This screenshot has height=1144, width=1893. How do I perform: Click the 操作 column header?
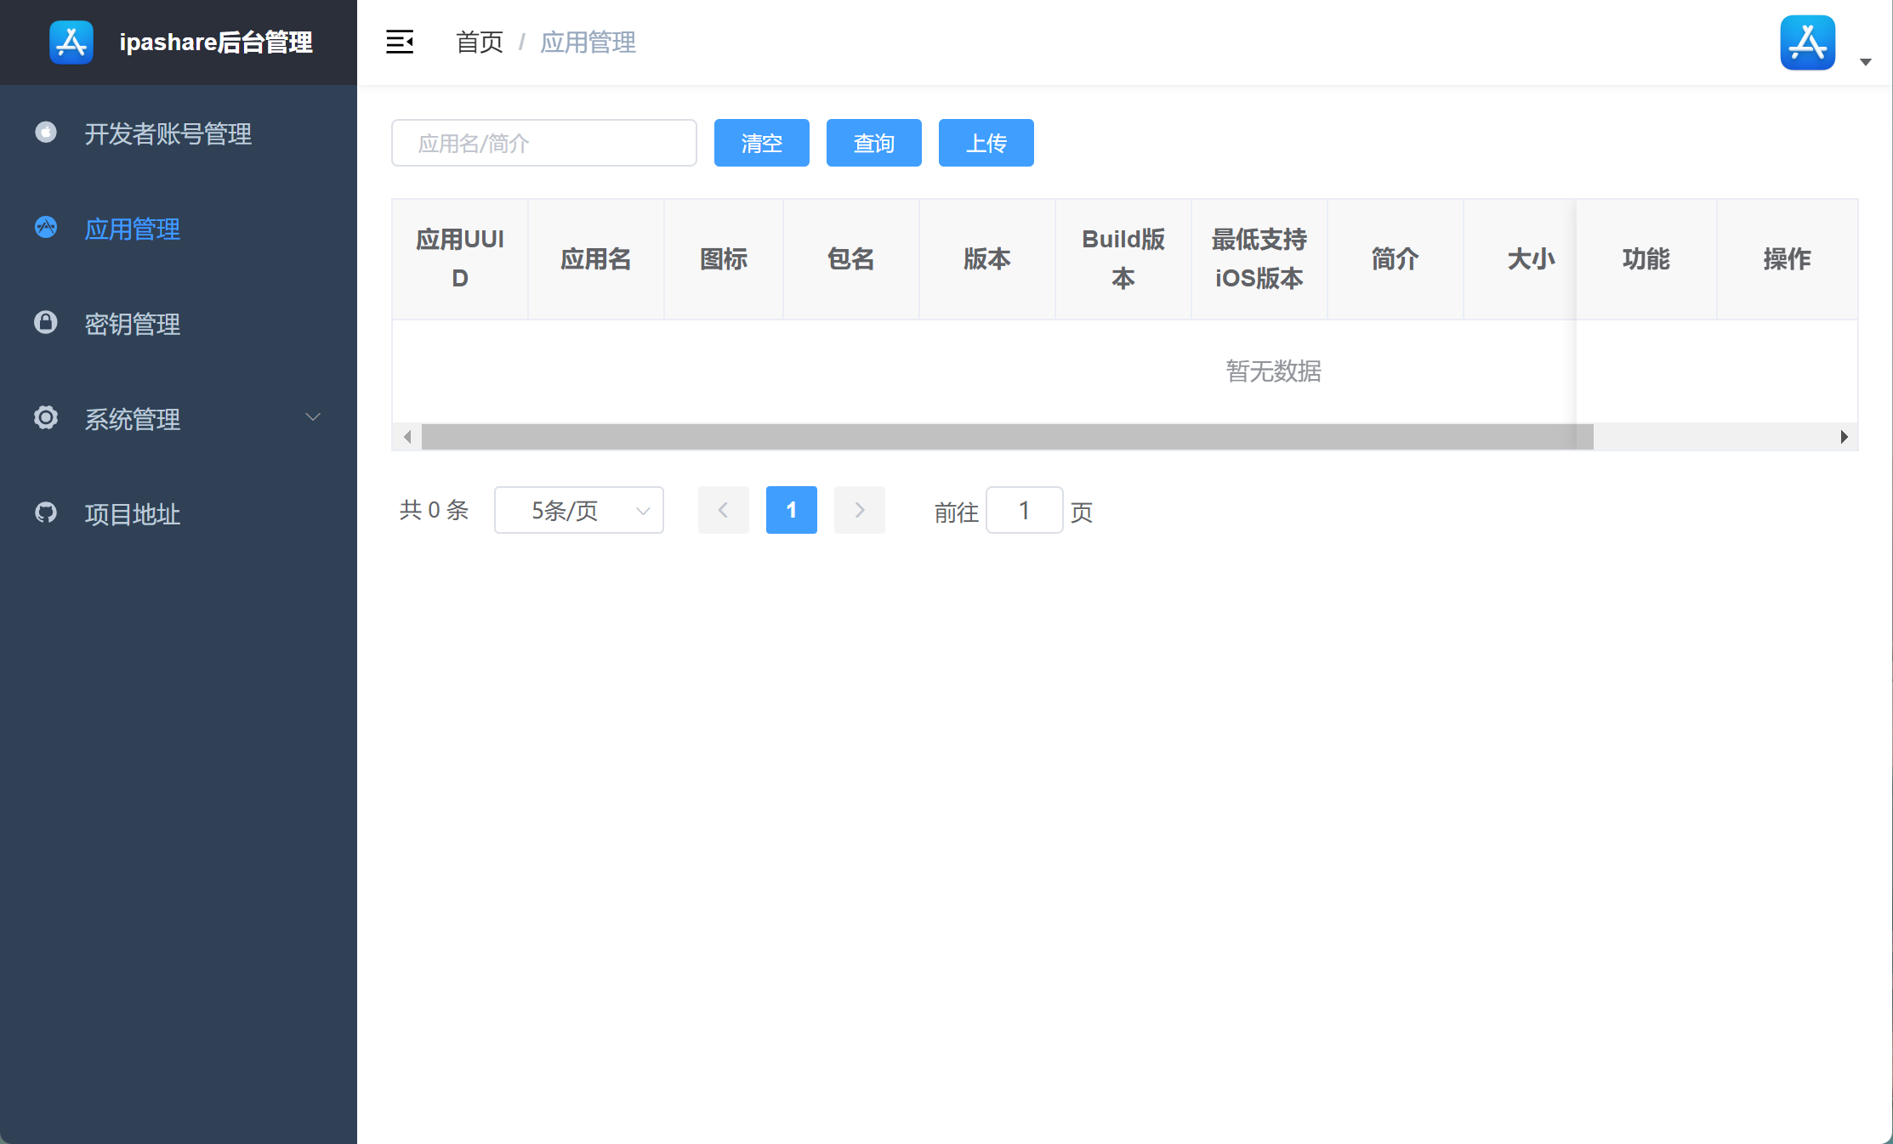coord(1788,259)
